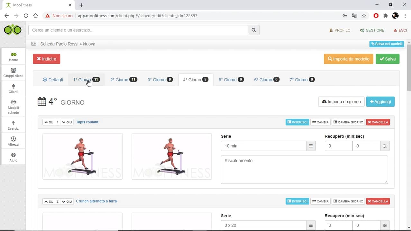Open the PROFILO menu
The image size is (411, 231).
pos(340,30)
